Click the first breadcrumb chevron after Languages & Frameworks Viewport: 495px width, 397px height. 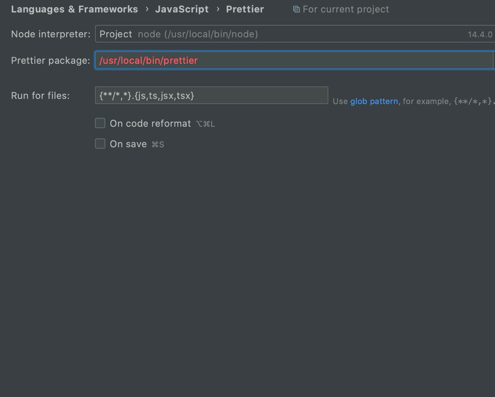tap(147, 9)
